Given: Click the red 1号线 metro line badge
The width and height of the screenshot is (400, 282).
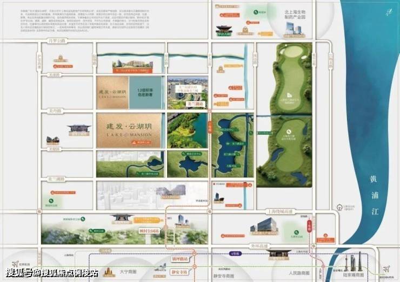Looking at the screenshot, I should tap(309, 226).
